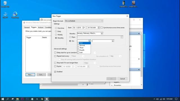Close the New Trigger dialog
Image resolution: width=180 pixels, height=101 pixels.
pyautogui.click(x=127, y=16)
